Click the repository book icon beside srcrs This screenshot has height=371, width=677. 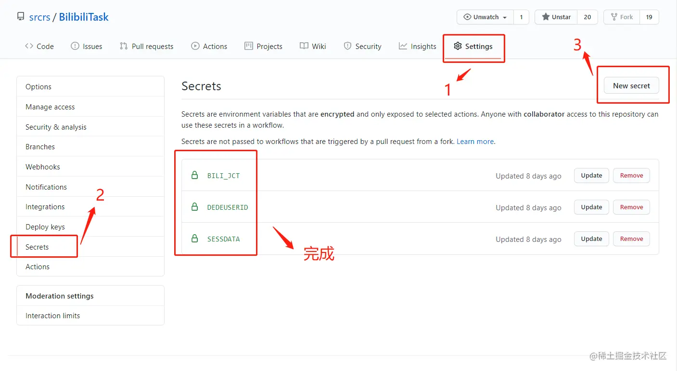pyautogui.click(x=21, y=17)
